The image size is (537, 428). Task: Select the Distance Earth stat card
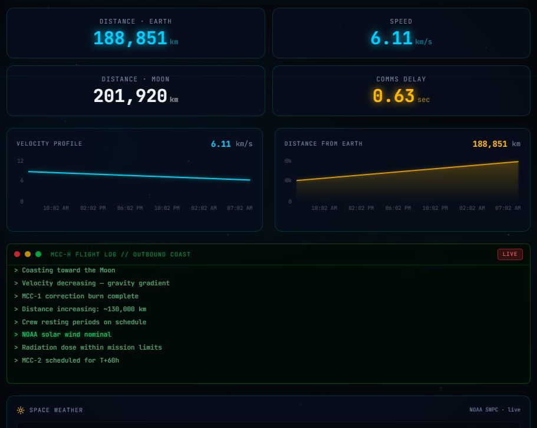(x=136, y=33)
